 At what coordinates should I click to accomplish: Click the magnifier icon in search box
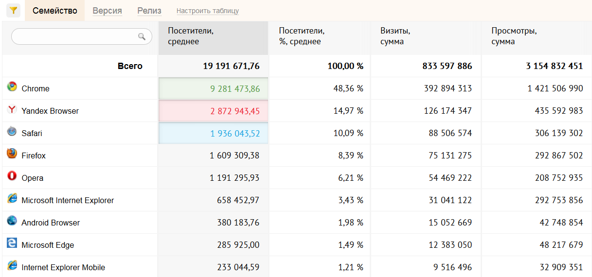(x=142, y=36)
